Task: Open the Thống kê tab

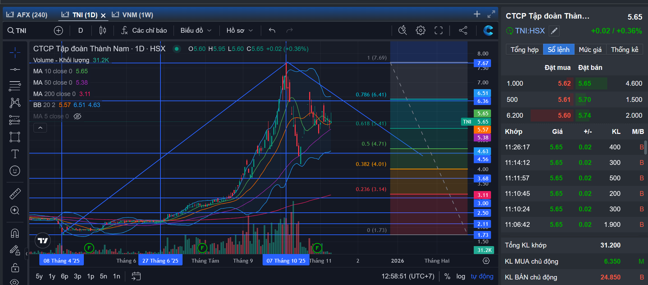Action: pyautogui.click(x=625, y=50)
